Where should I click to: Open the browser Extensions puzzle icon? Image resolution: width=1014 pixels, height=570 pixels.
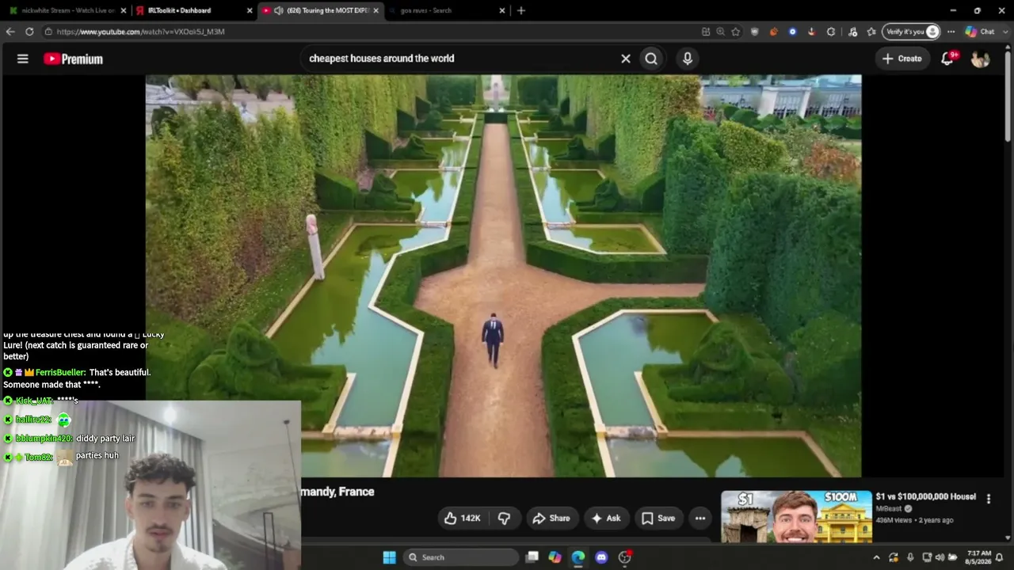[830, 32]
